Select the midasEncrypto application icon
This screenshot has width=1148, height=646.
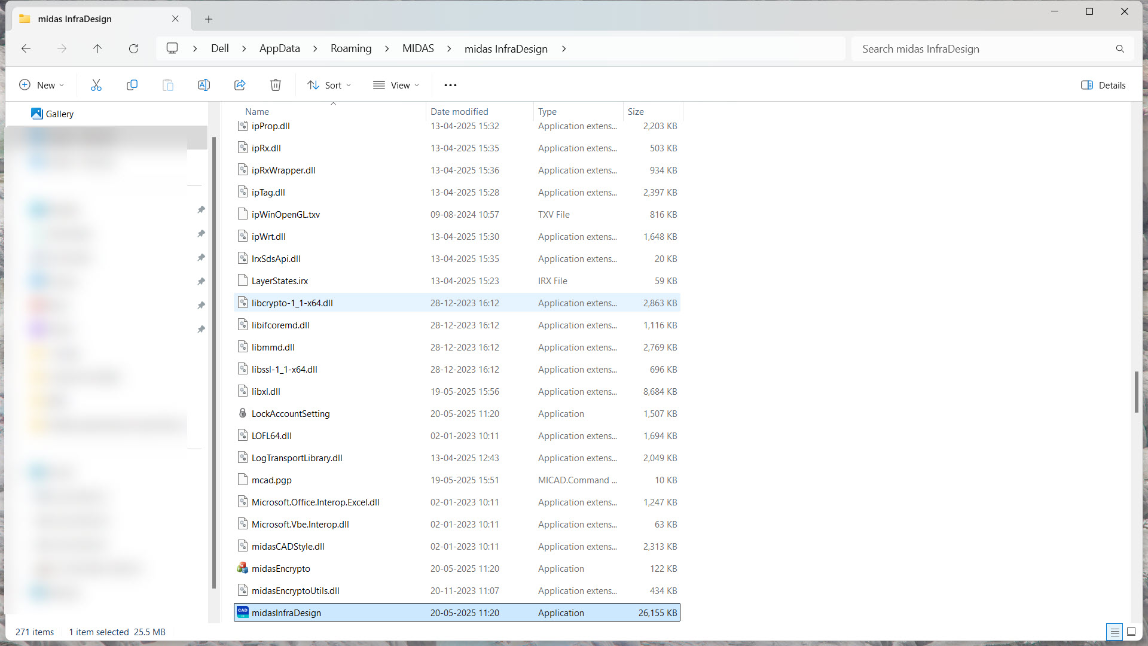[242, 568]
